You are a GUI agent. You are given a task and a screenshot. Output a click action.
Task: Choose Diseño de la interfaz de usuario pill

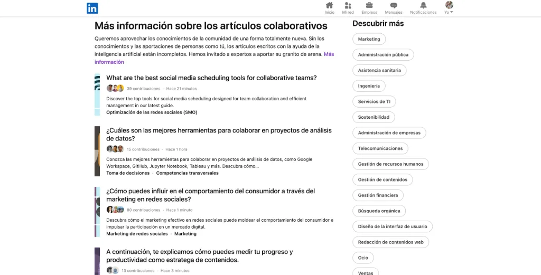393,226
